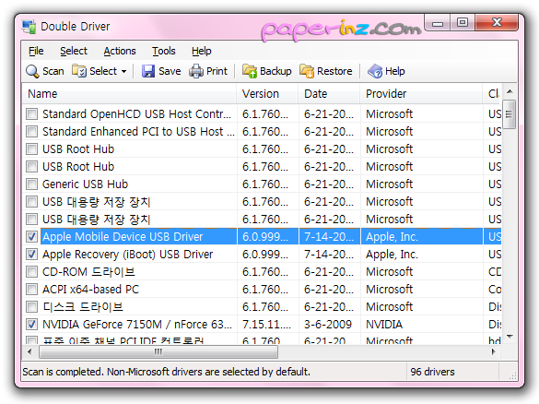Check the 디스크 드라이브 checkbox

[x=31, y=307]
